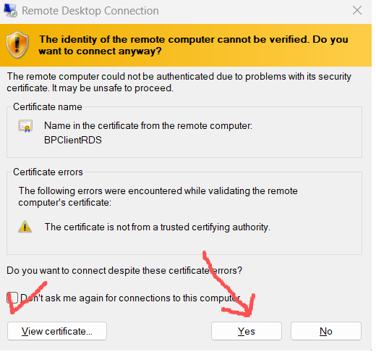Click the Remote Desktop Connection title bar icon

[x=10, y=11]
